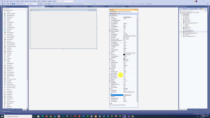
Task: Open the Git Changes tab
Action: 190,109
